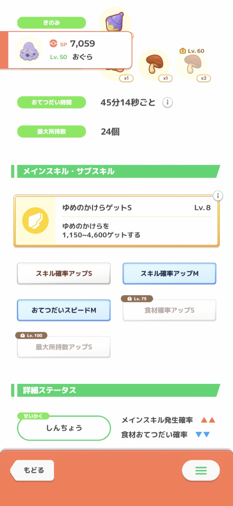Select the スキル確率アップM sub skill
The height and width of the screenshot is (506, 233).
point(169,274)
